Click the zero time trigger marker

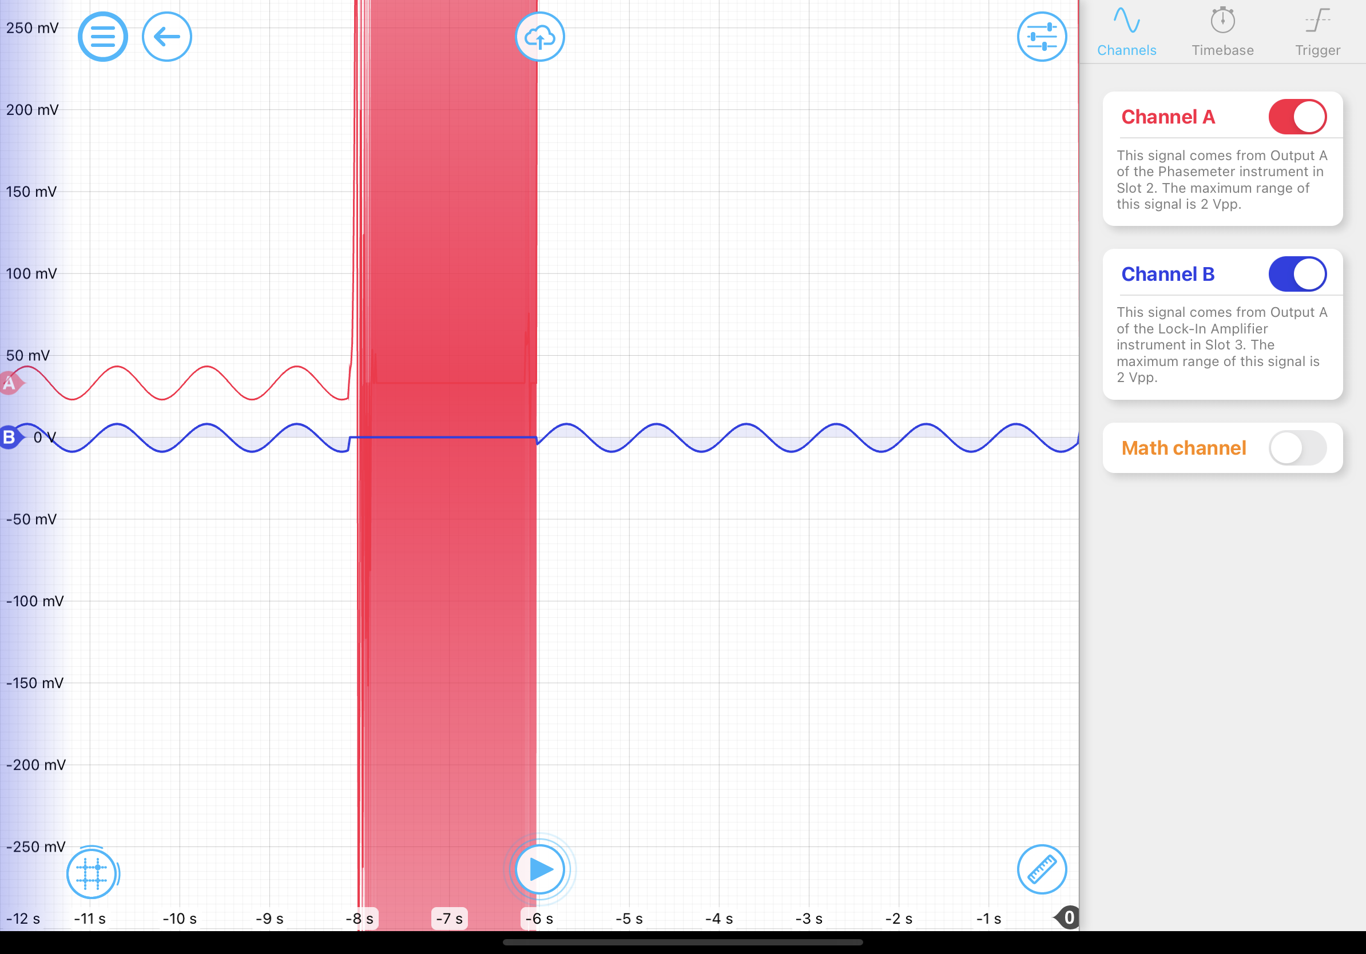click(x=1068, y=917)
